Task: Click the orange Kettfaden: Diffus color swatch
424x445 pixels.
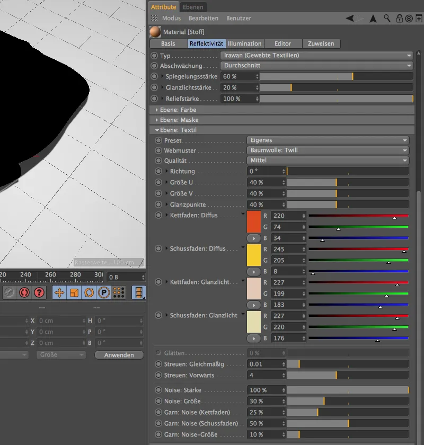Action: pos(254,222)
